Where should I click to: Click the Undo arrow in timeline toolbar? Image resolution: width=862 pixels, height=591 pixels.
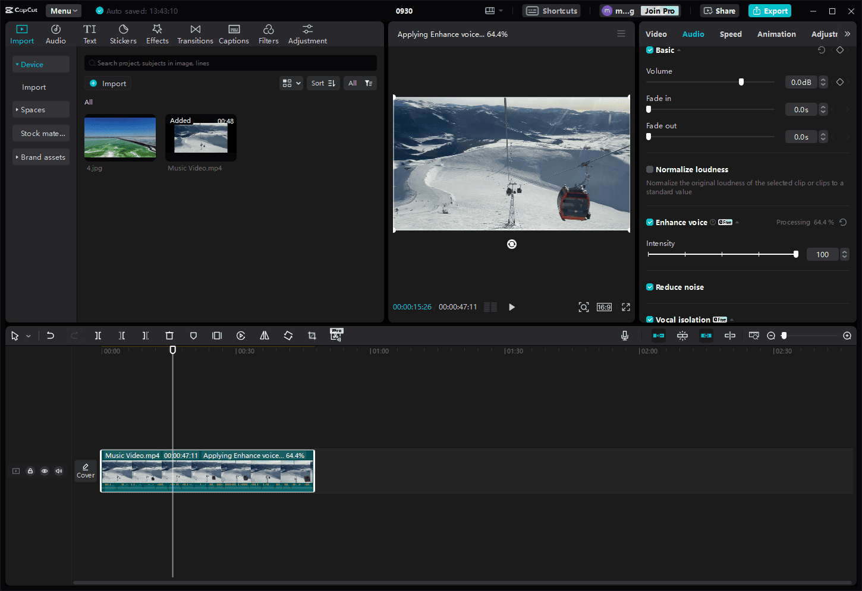click(51, 336)
